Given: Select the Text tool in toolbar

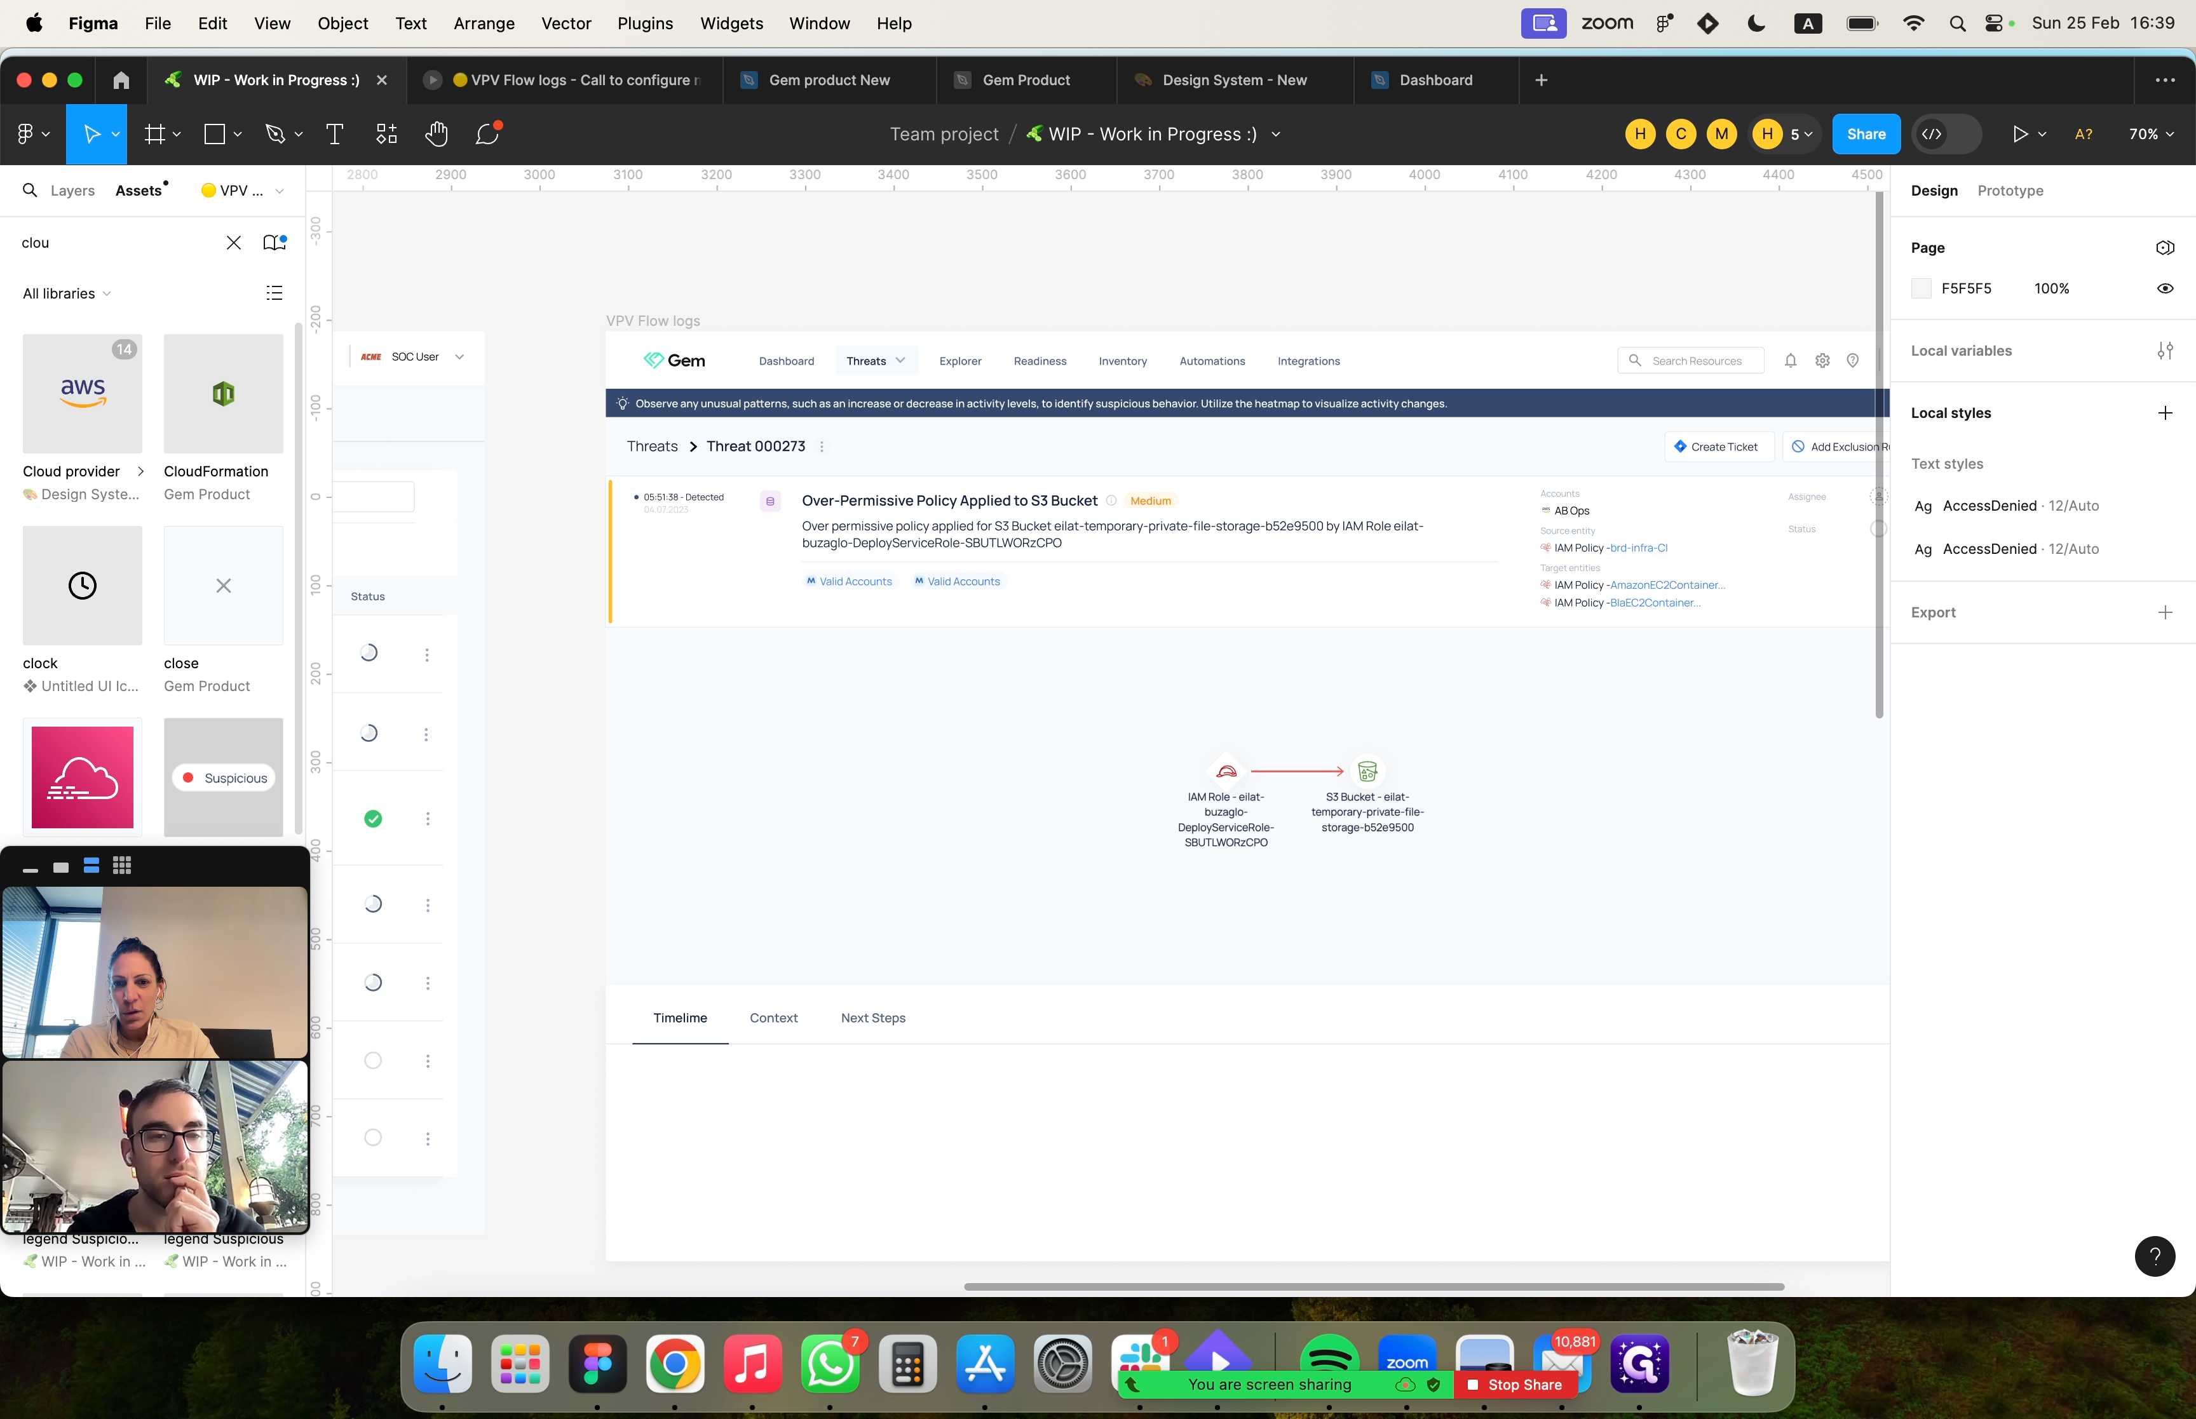Looking at the screenshot, I should [334, 135].
